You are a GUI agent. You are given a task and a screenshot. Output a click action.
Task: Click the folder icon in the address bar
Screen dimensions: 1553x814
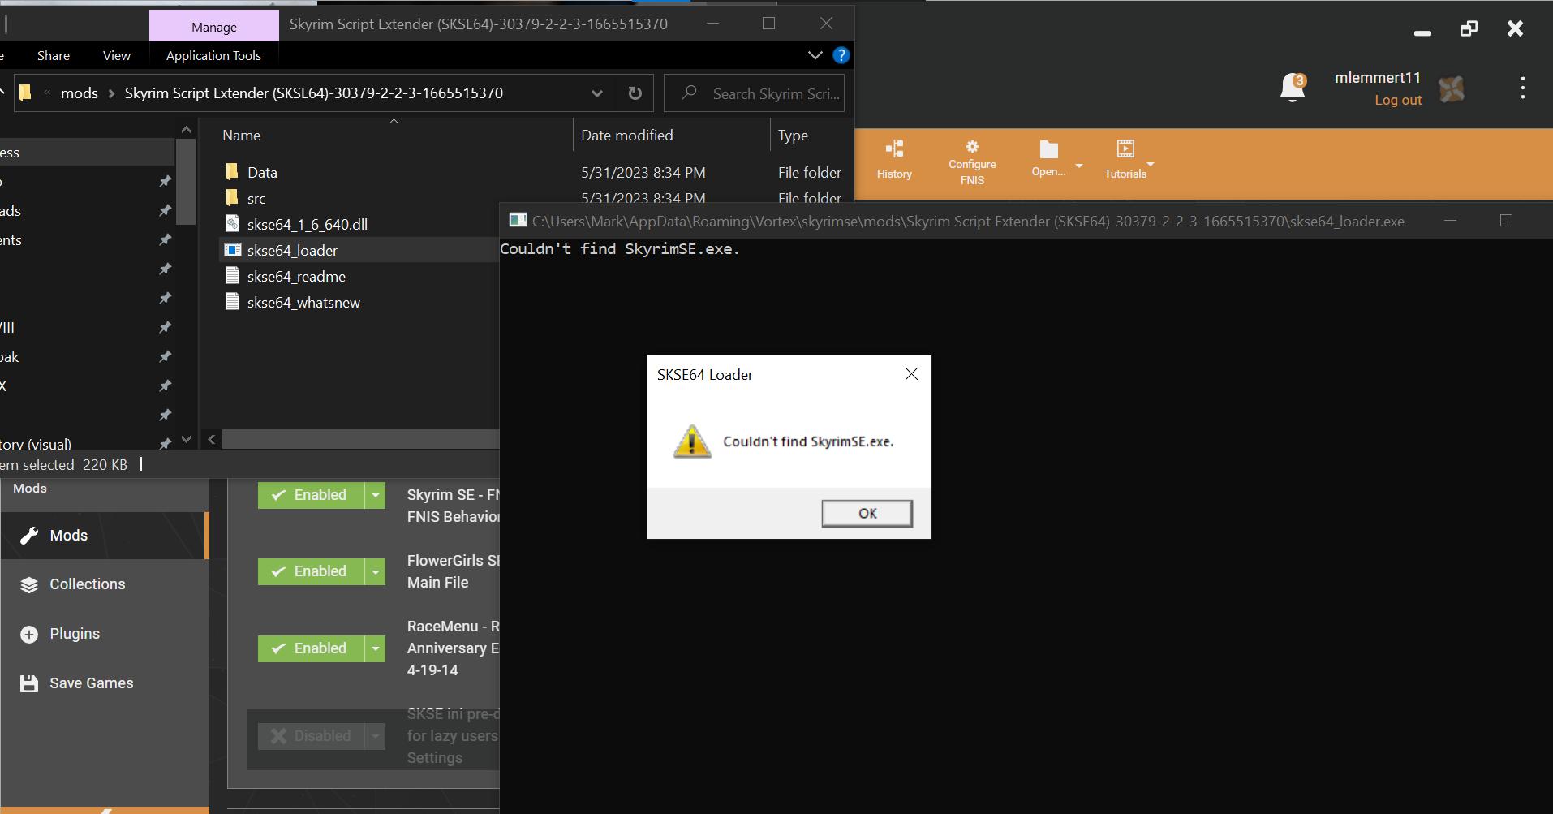[25, 93]
